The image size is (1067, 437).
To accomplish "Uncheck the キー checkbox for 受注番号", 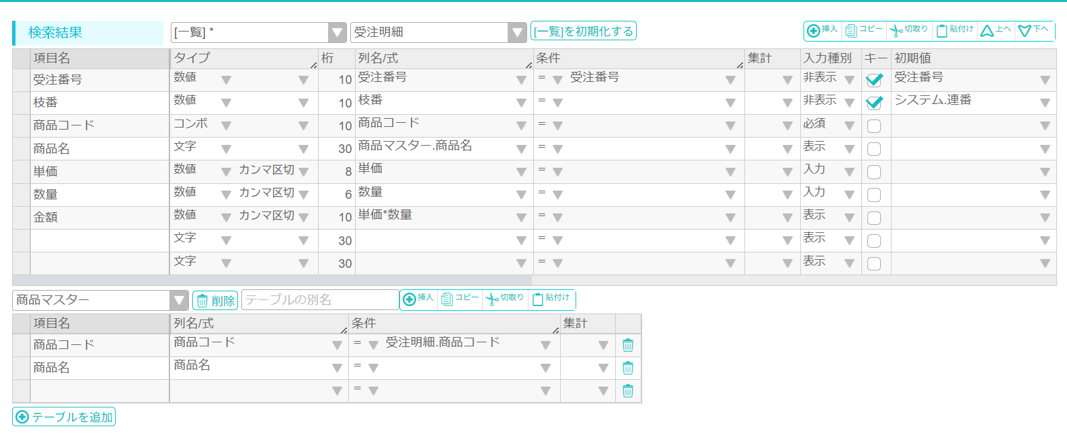I will pos(874,80).
